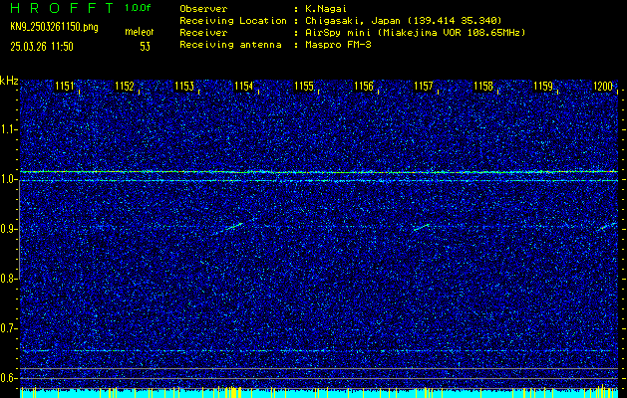Click time marker 1157
The height and width of the screenshot is (398, 627).
point(424,87)
